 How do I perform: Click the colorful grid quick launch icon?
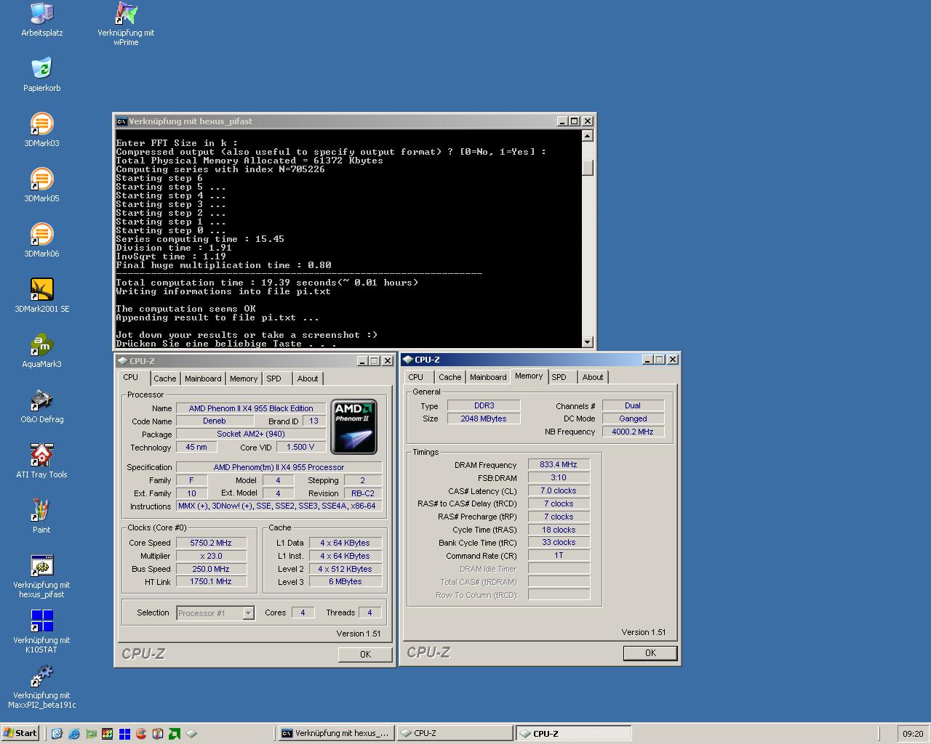108,734
